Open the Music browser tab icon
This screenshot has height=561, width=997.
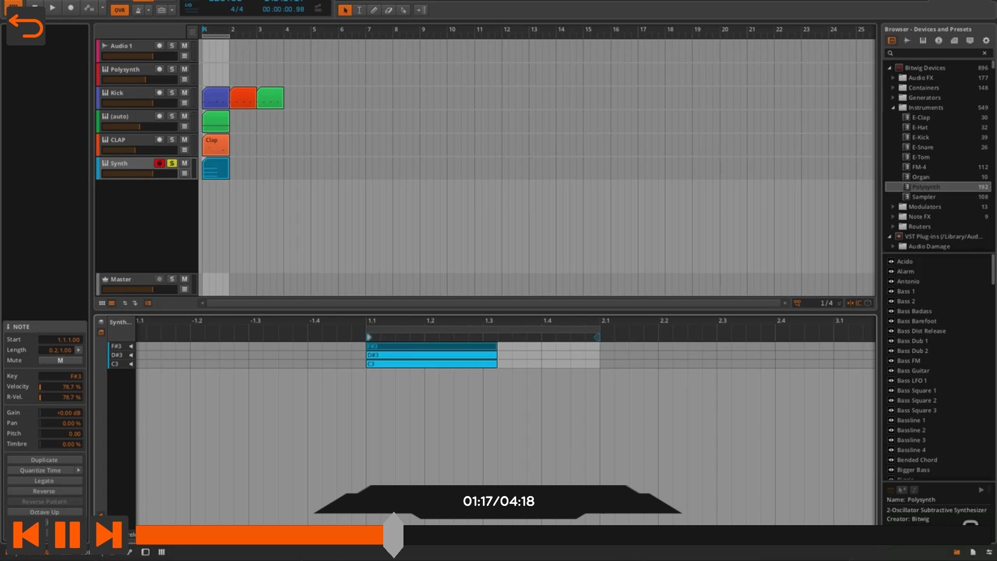[939, 41]
